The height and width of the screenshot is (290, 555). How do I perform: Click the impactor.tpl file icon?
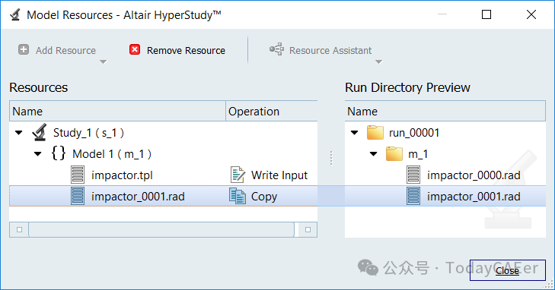coord(78,175)
